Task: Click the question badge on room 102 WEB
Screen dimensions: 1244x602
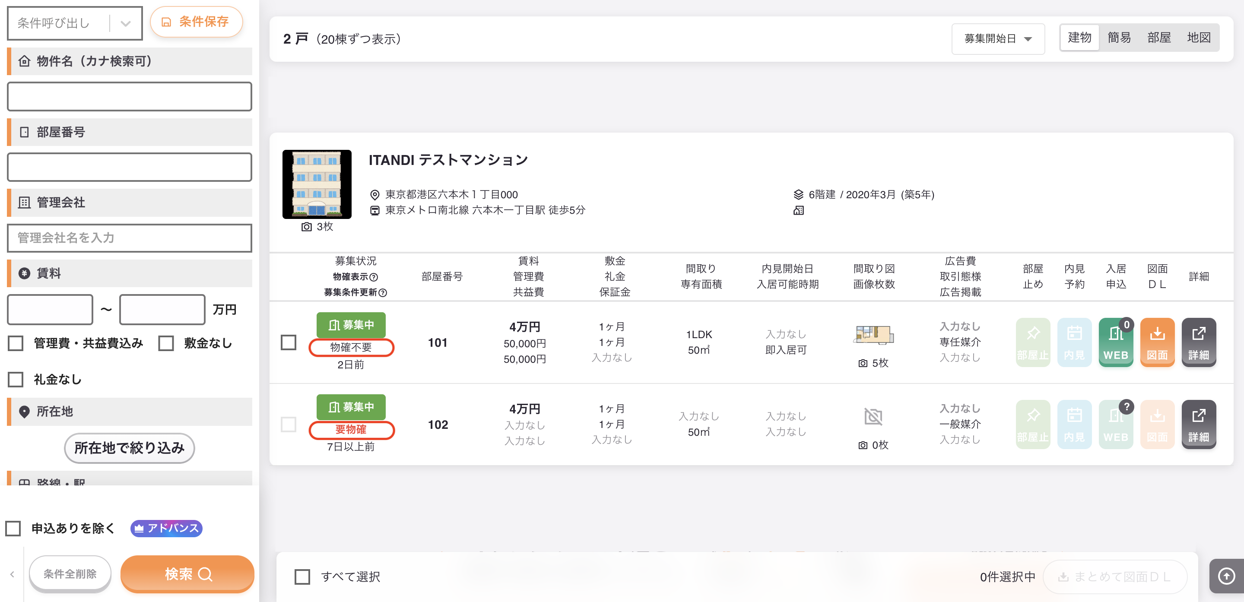Action: [1127, 407]
